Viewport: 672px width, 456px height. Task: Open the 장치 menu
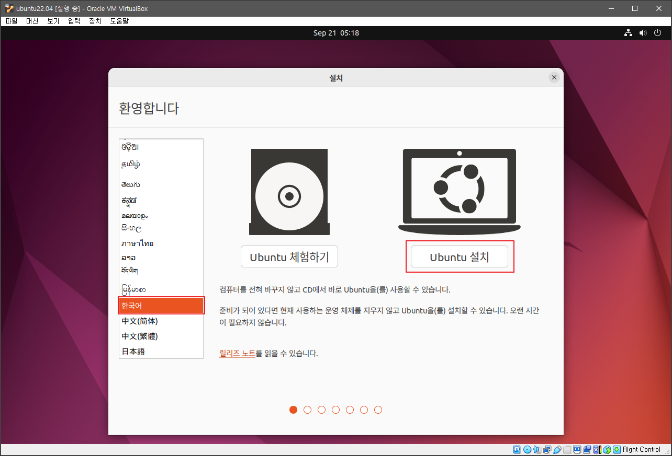[x=95, y=21]
